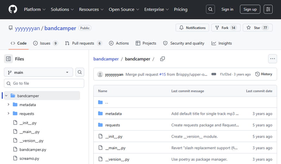281x164 pixels.
Task: Open commit 'Create requests package and Request'
Action: coord(205,125)
